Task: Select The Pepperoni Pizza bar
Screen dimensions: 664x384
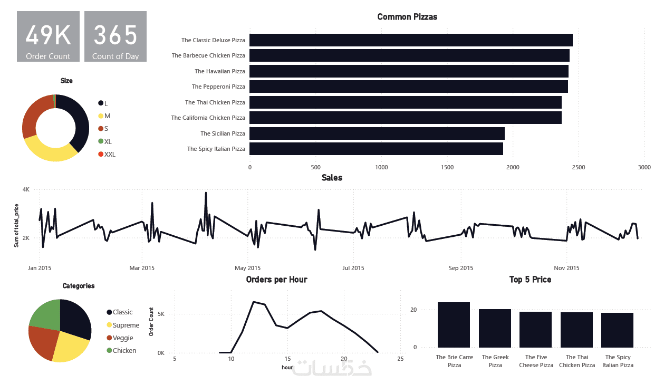Action: pos(408,87)
